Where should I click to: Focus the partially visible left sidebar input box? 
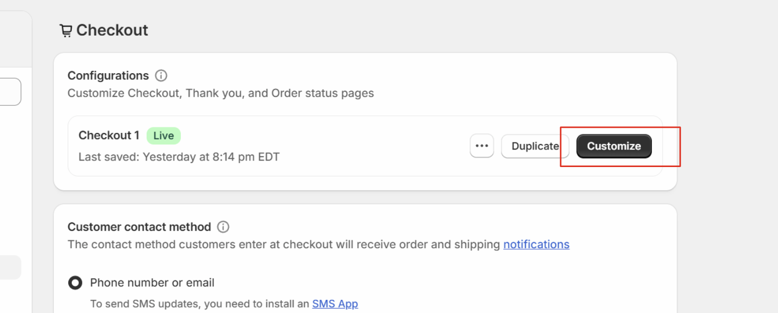pyautogui.click(x=10, y=92)
